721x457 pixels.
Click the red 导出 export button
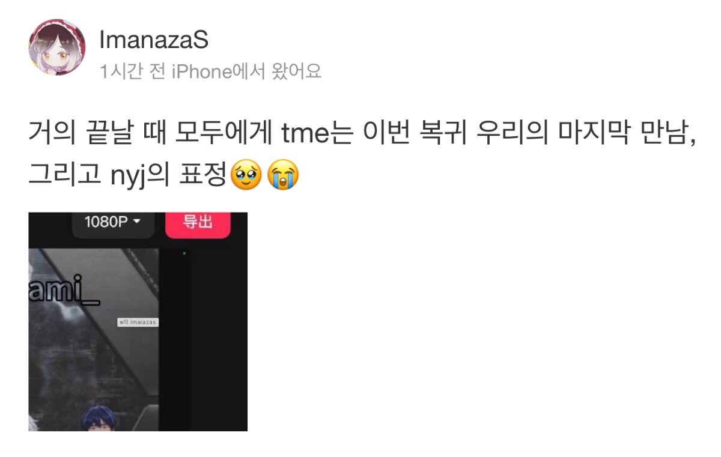point(198,224)
